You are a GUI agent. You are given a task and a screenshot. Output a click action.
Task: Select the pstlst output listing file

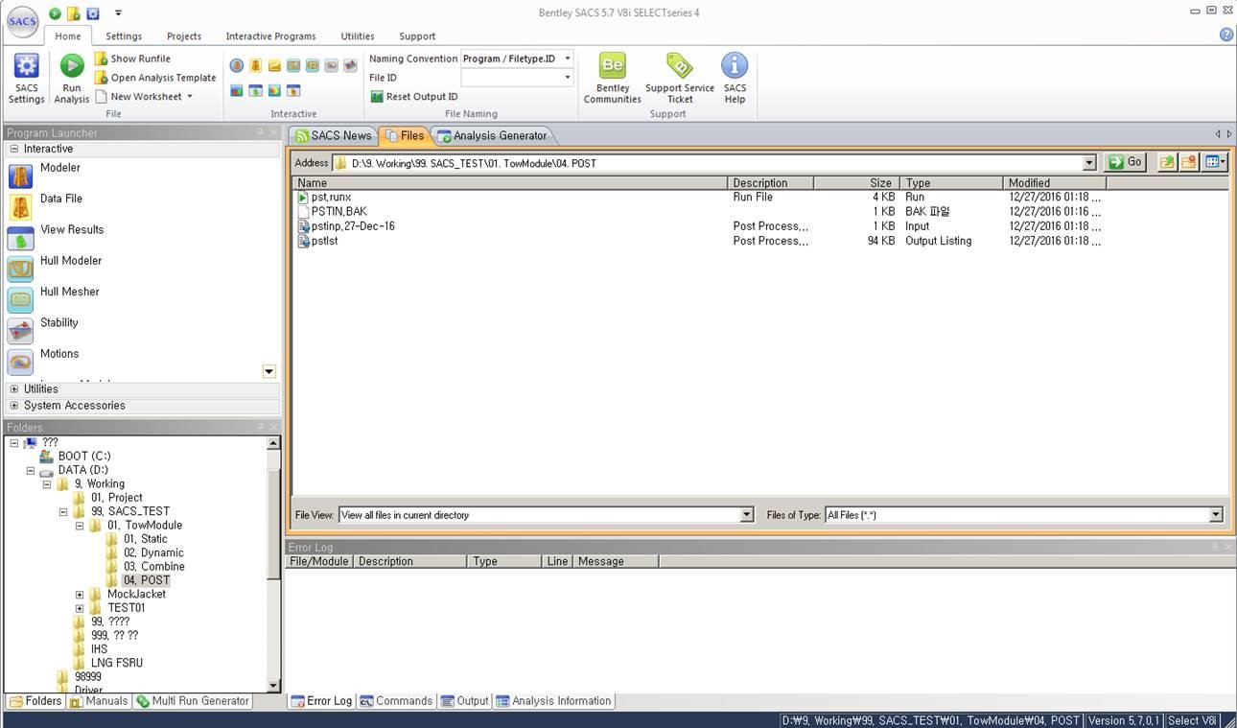point(324,242)
